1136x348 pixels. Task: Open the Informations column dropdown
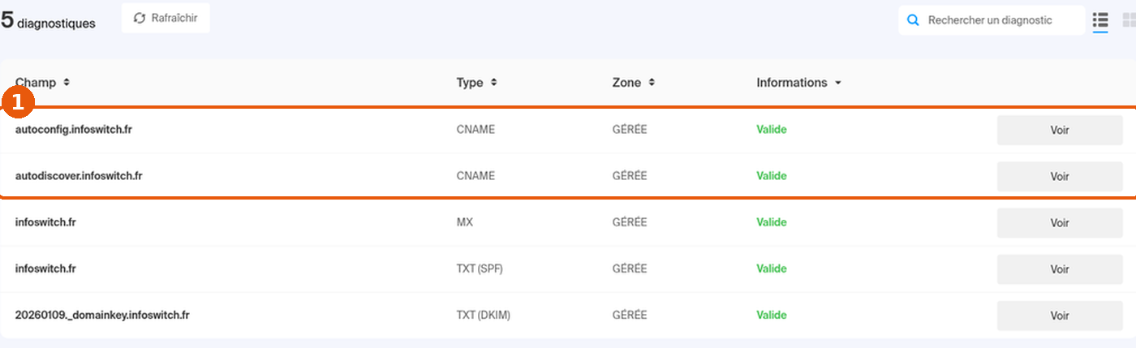click(798, 83)
